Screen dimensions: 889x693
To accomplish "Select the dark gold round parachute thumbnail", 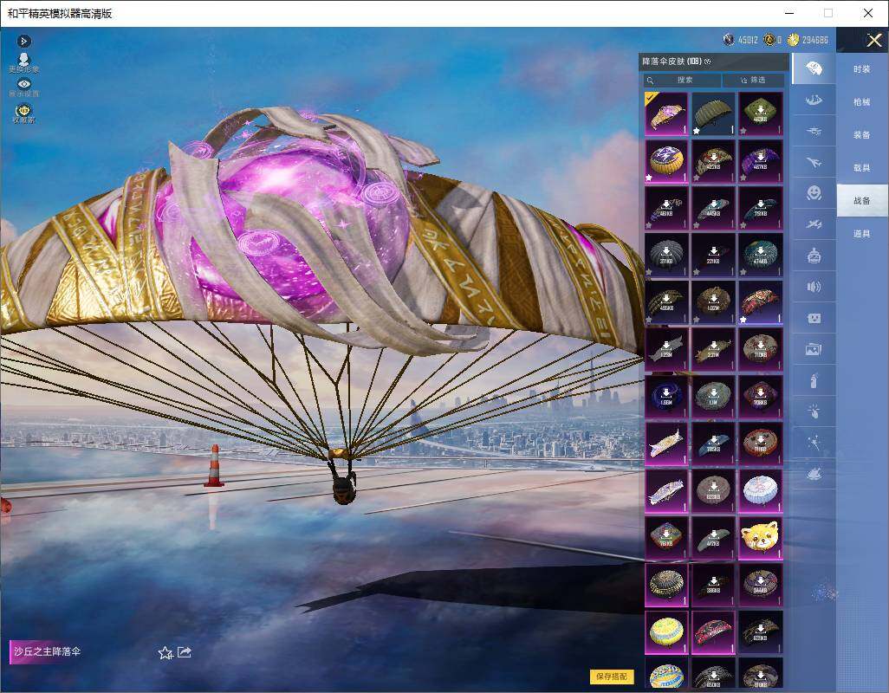I will pyautogui.click(x=666, y=584).
